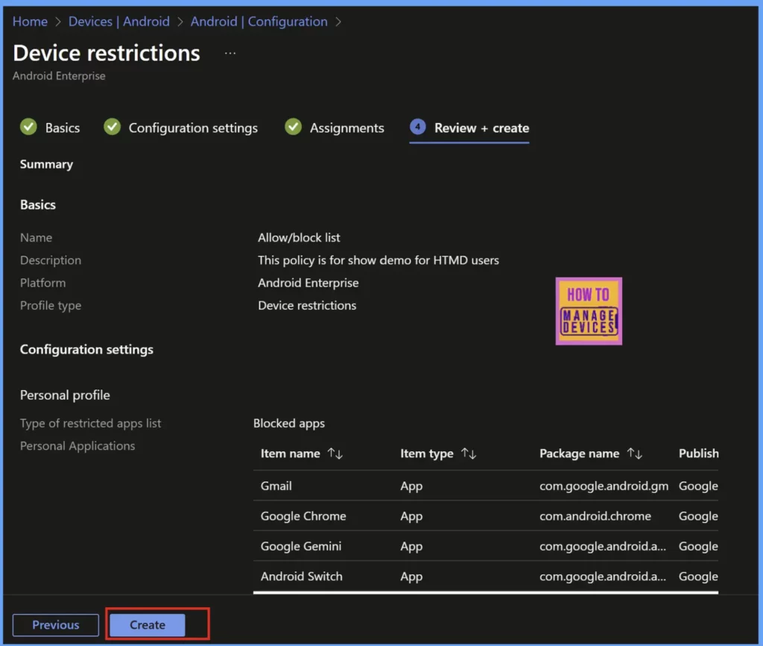
Task: Click the checkmark beside Configuration settings
Action: (x=113, y=127)
